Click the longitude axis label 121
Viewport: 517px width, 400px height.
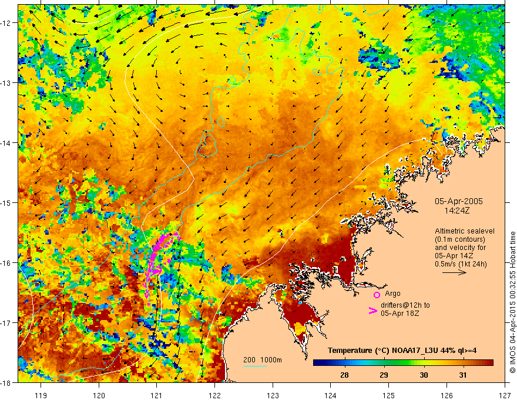[157, 395]
